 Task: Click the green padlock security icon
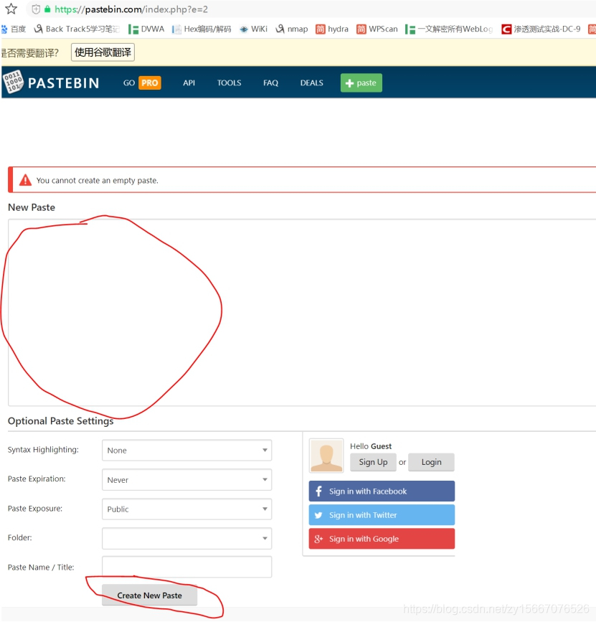pyautogui.click(x=47, y=9)
